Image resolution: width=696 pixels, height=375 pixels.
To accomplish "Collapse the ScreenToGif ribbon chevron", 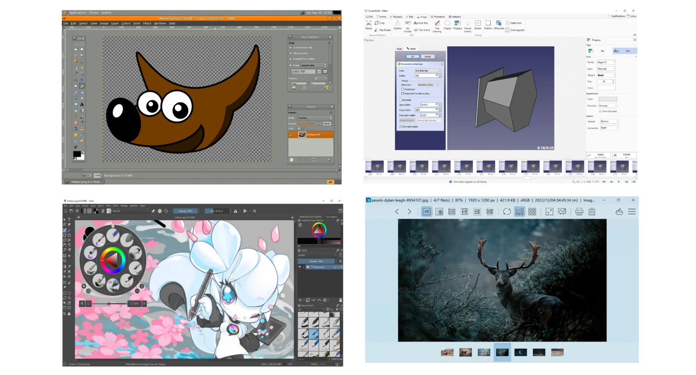I will pos(635,35).
